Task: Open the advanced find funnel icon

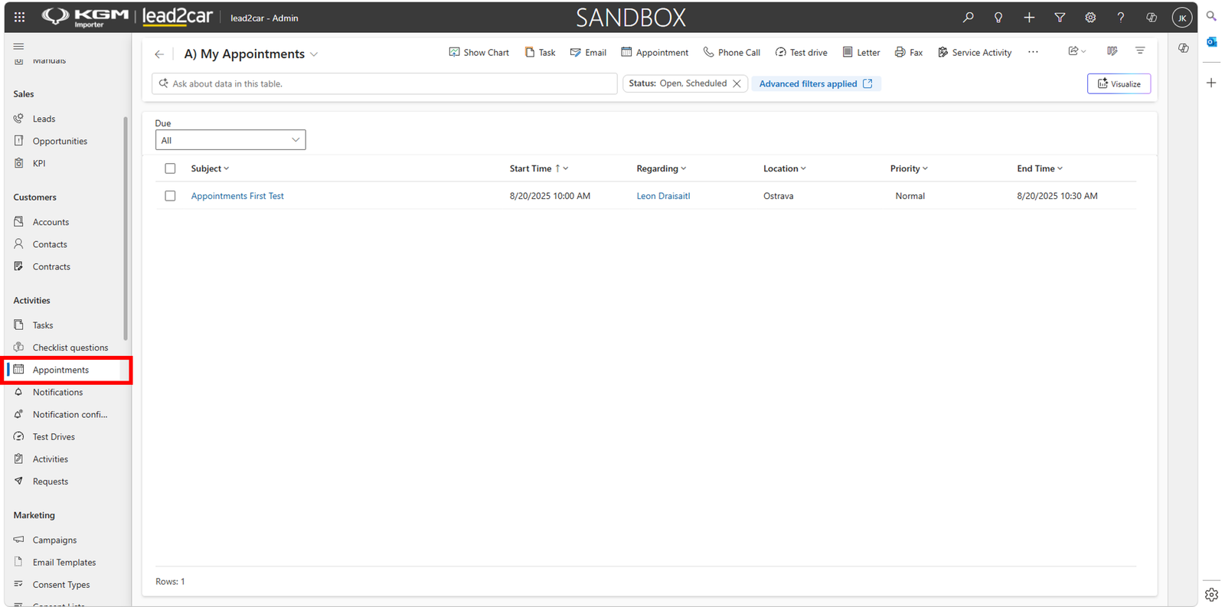Action: [1060, 17]
